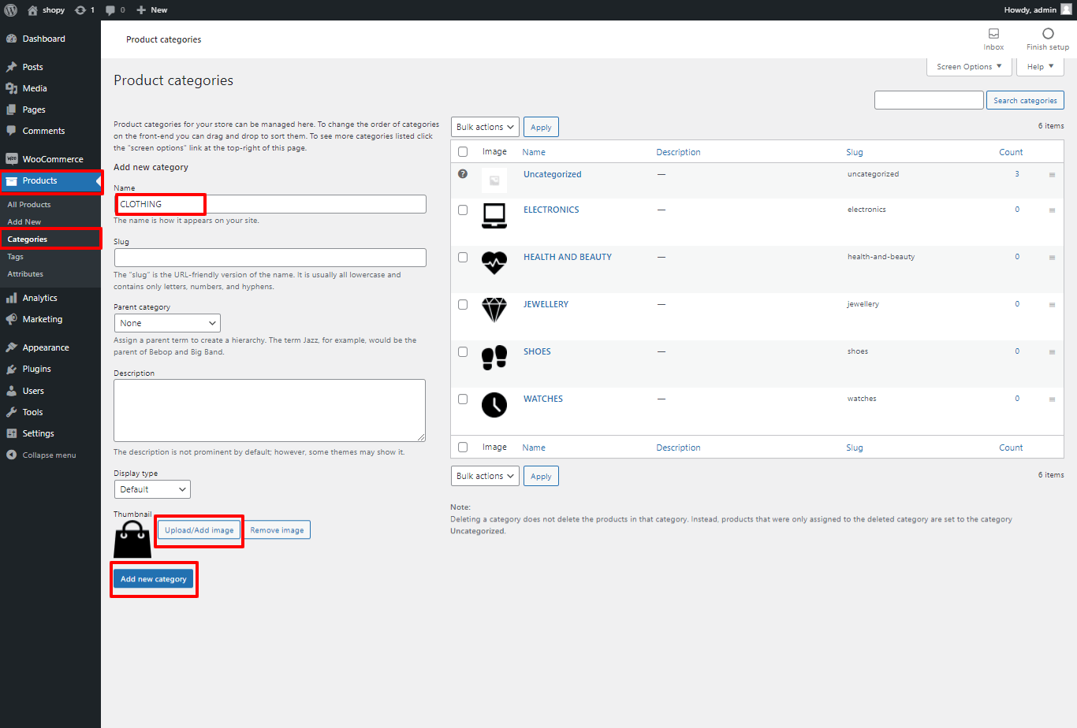Open WooCommerce in the sidebar menu
This screenshot has width=1077, height=728.
point(52,159)
